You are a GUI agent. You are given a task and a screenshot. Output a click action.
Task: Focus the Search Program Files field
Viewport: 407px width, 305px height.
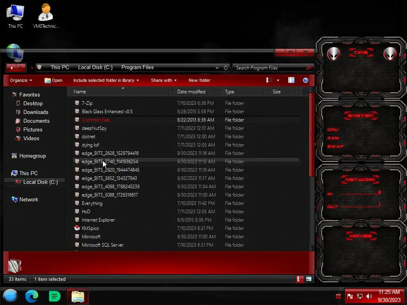pos(270,68)
